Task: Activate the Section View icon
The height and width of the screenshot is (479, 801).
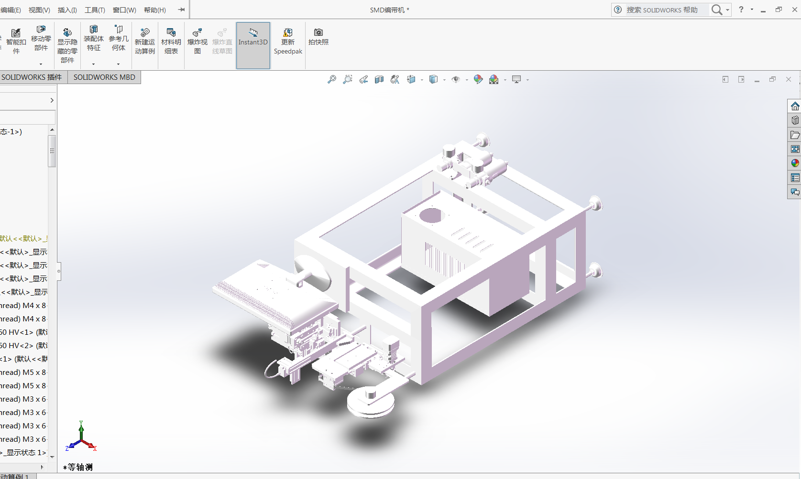Action: (379, 80)
